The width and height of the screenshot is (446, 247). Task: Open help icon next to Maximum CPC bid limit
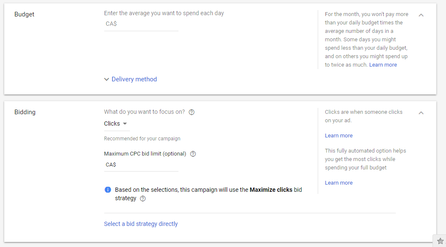point(193,154)
